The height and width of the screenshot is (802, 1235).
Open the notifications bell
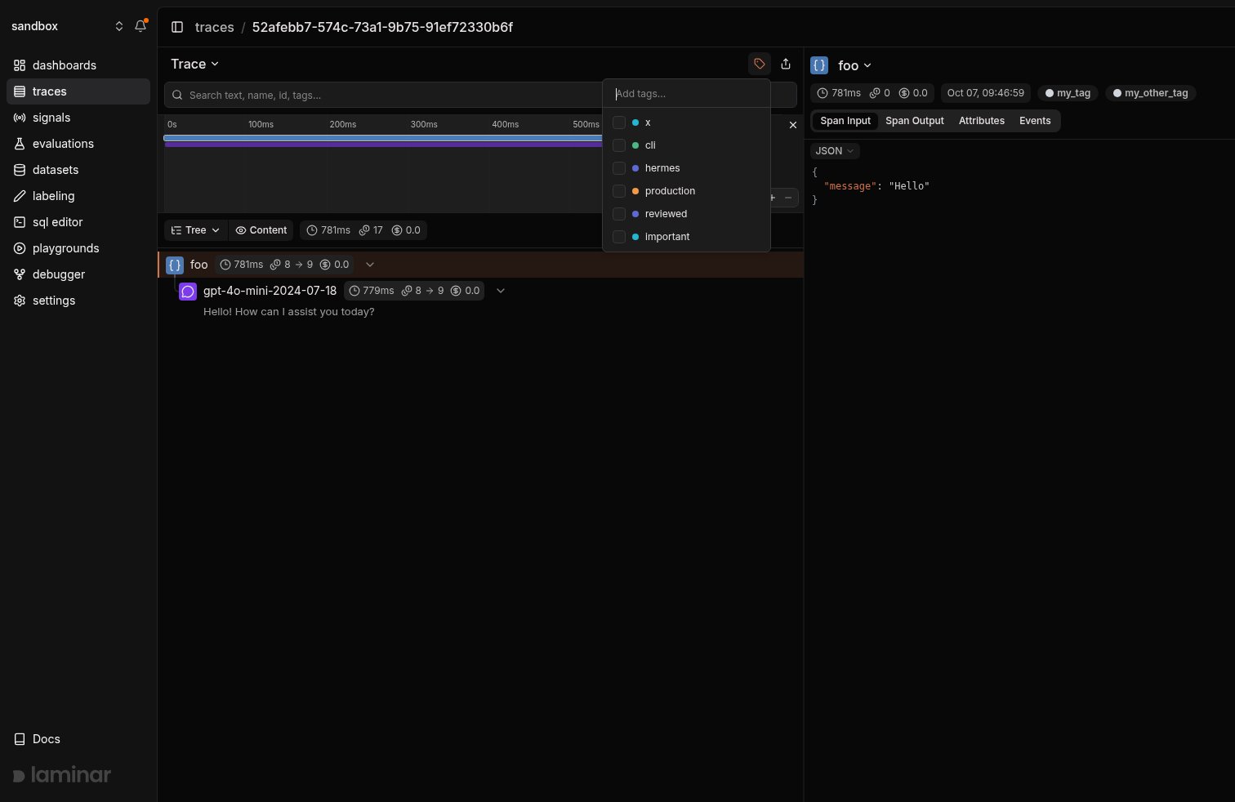coord(140,26)
